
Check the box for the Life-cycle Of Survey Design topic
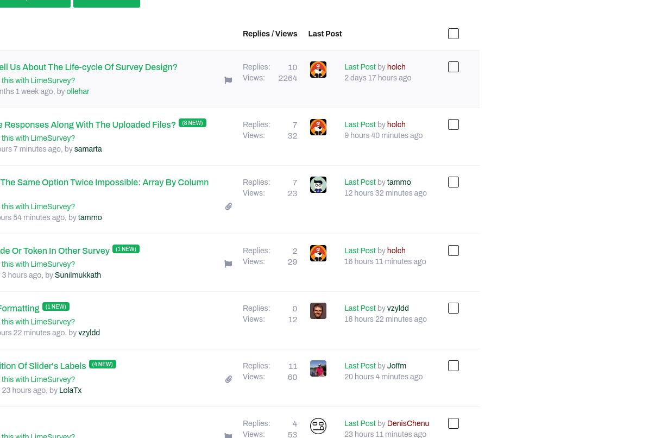pyautogui.click(x=454, y=67)
